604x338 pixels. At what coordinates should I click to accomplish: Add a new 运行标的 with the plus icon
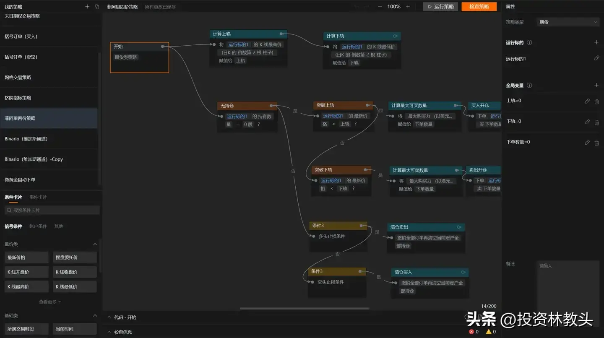pos(596,42)
